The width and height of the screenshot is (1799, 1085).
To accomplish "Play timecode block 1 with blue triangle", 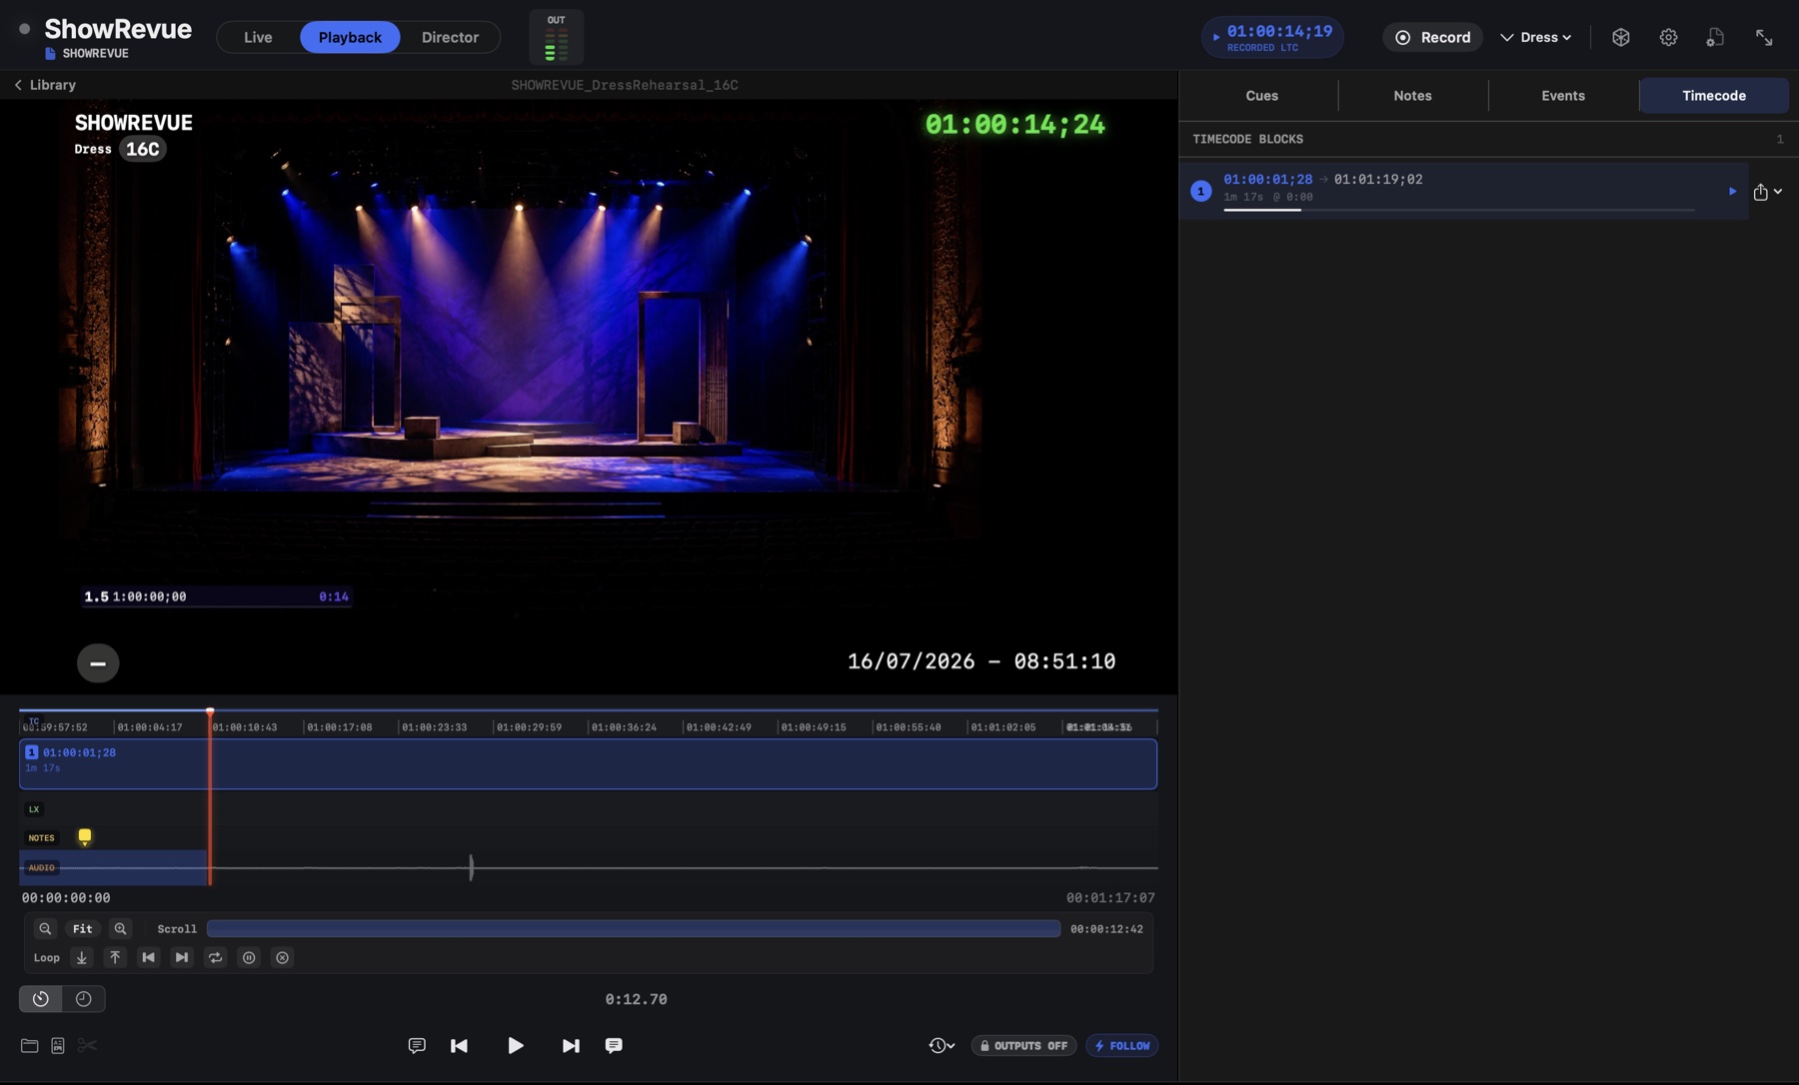I will (1732, 191).
